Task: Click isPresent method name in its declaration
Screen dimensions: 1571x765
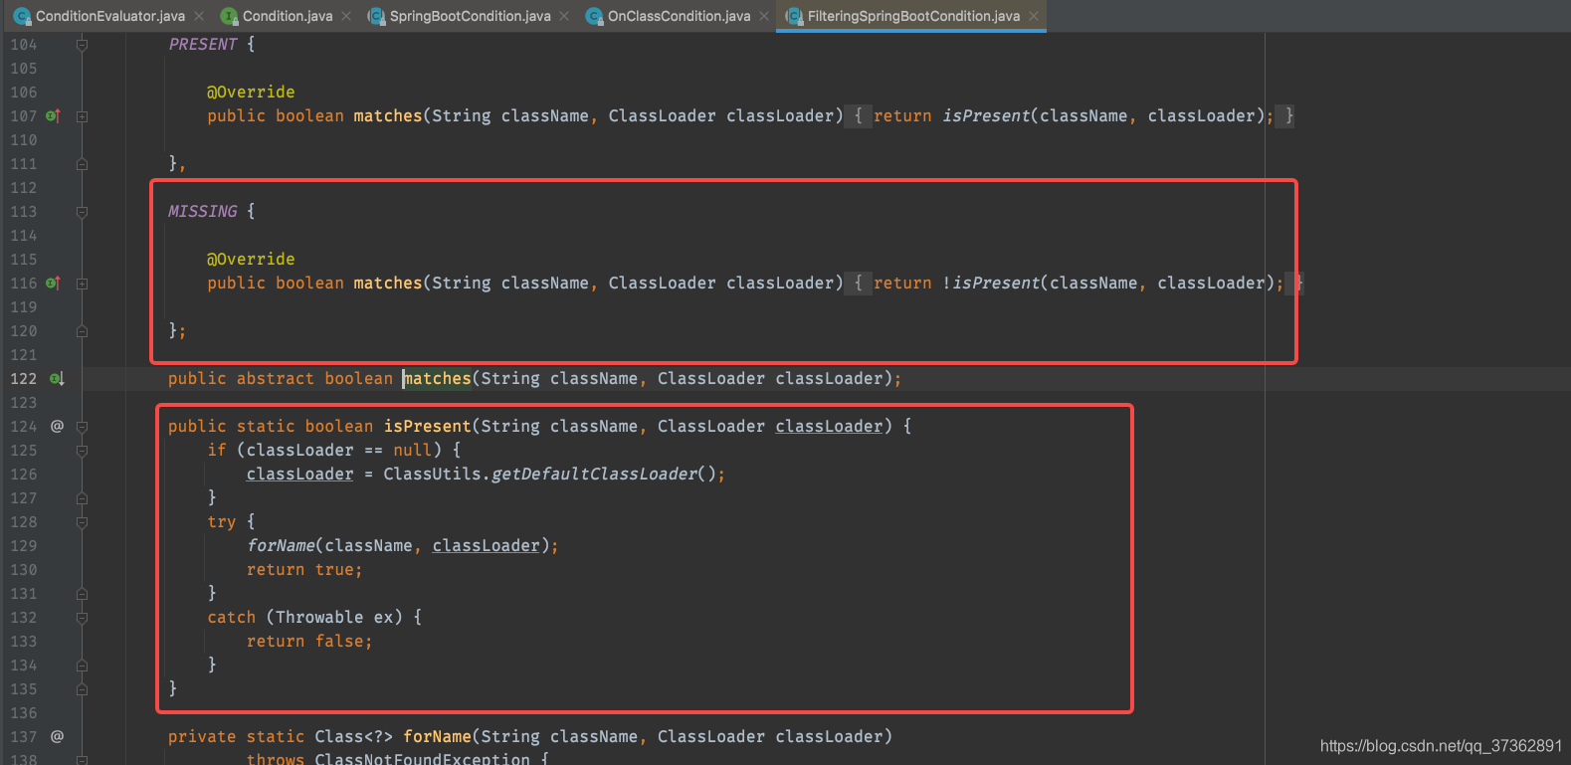Action: [427, 426]
